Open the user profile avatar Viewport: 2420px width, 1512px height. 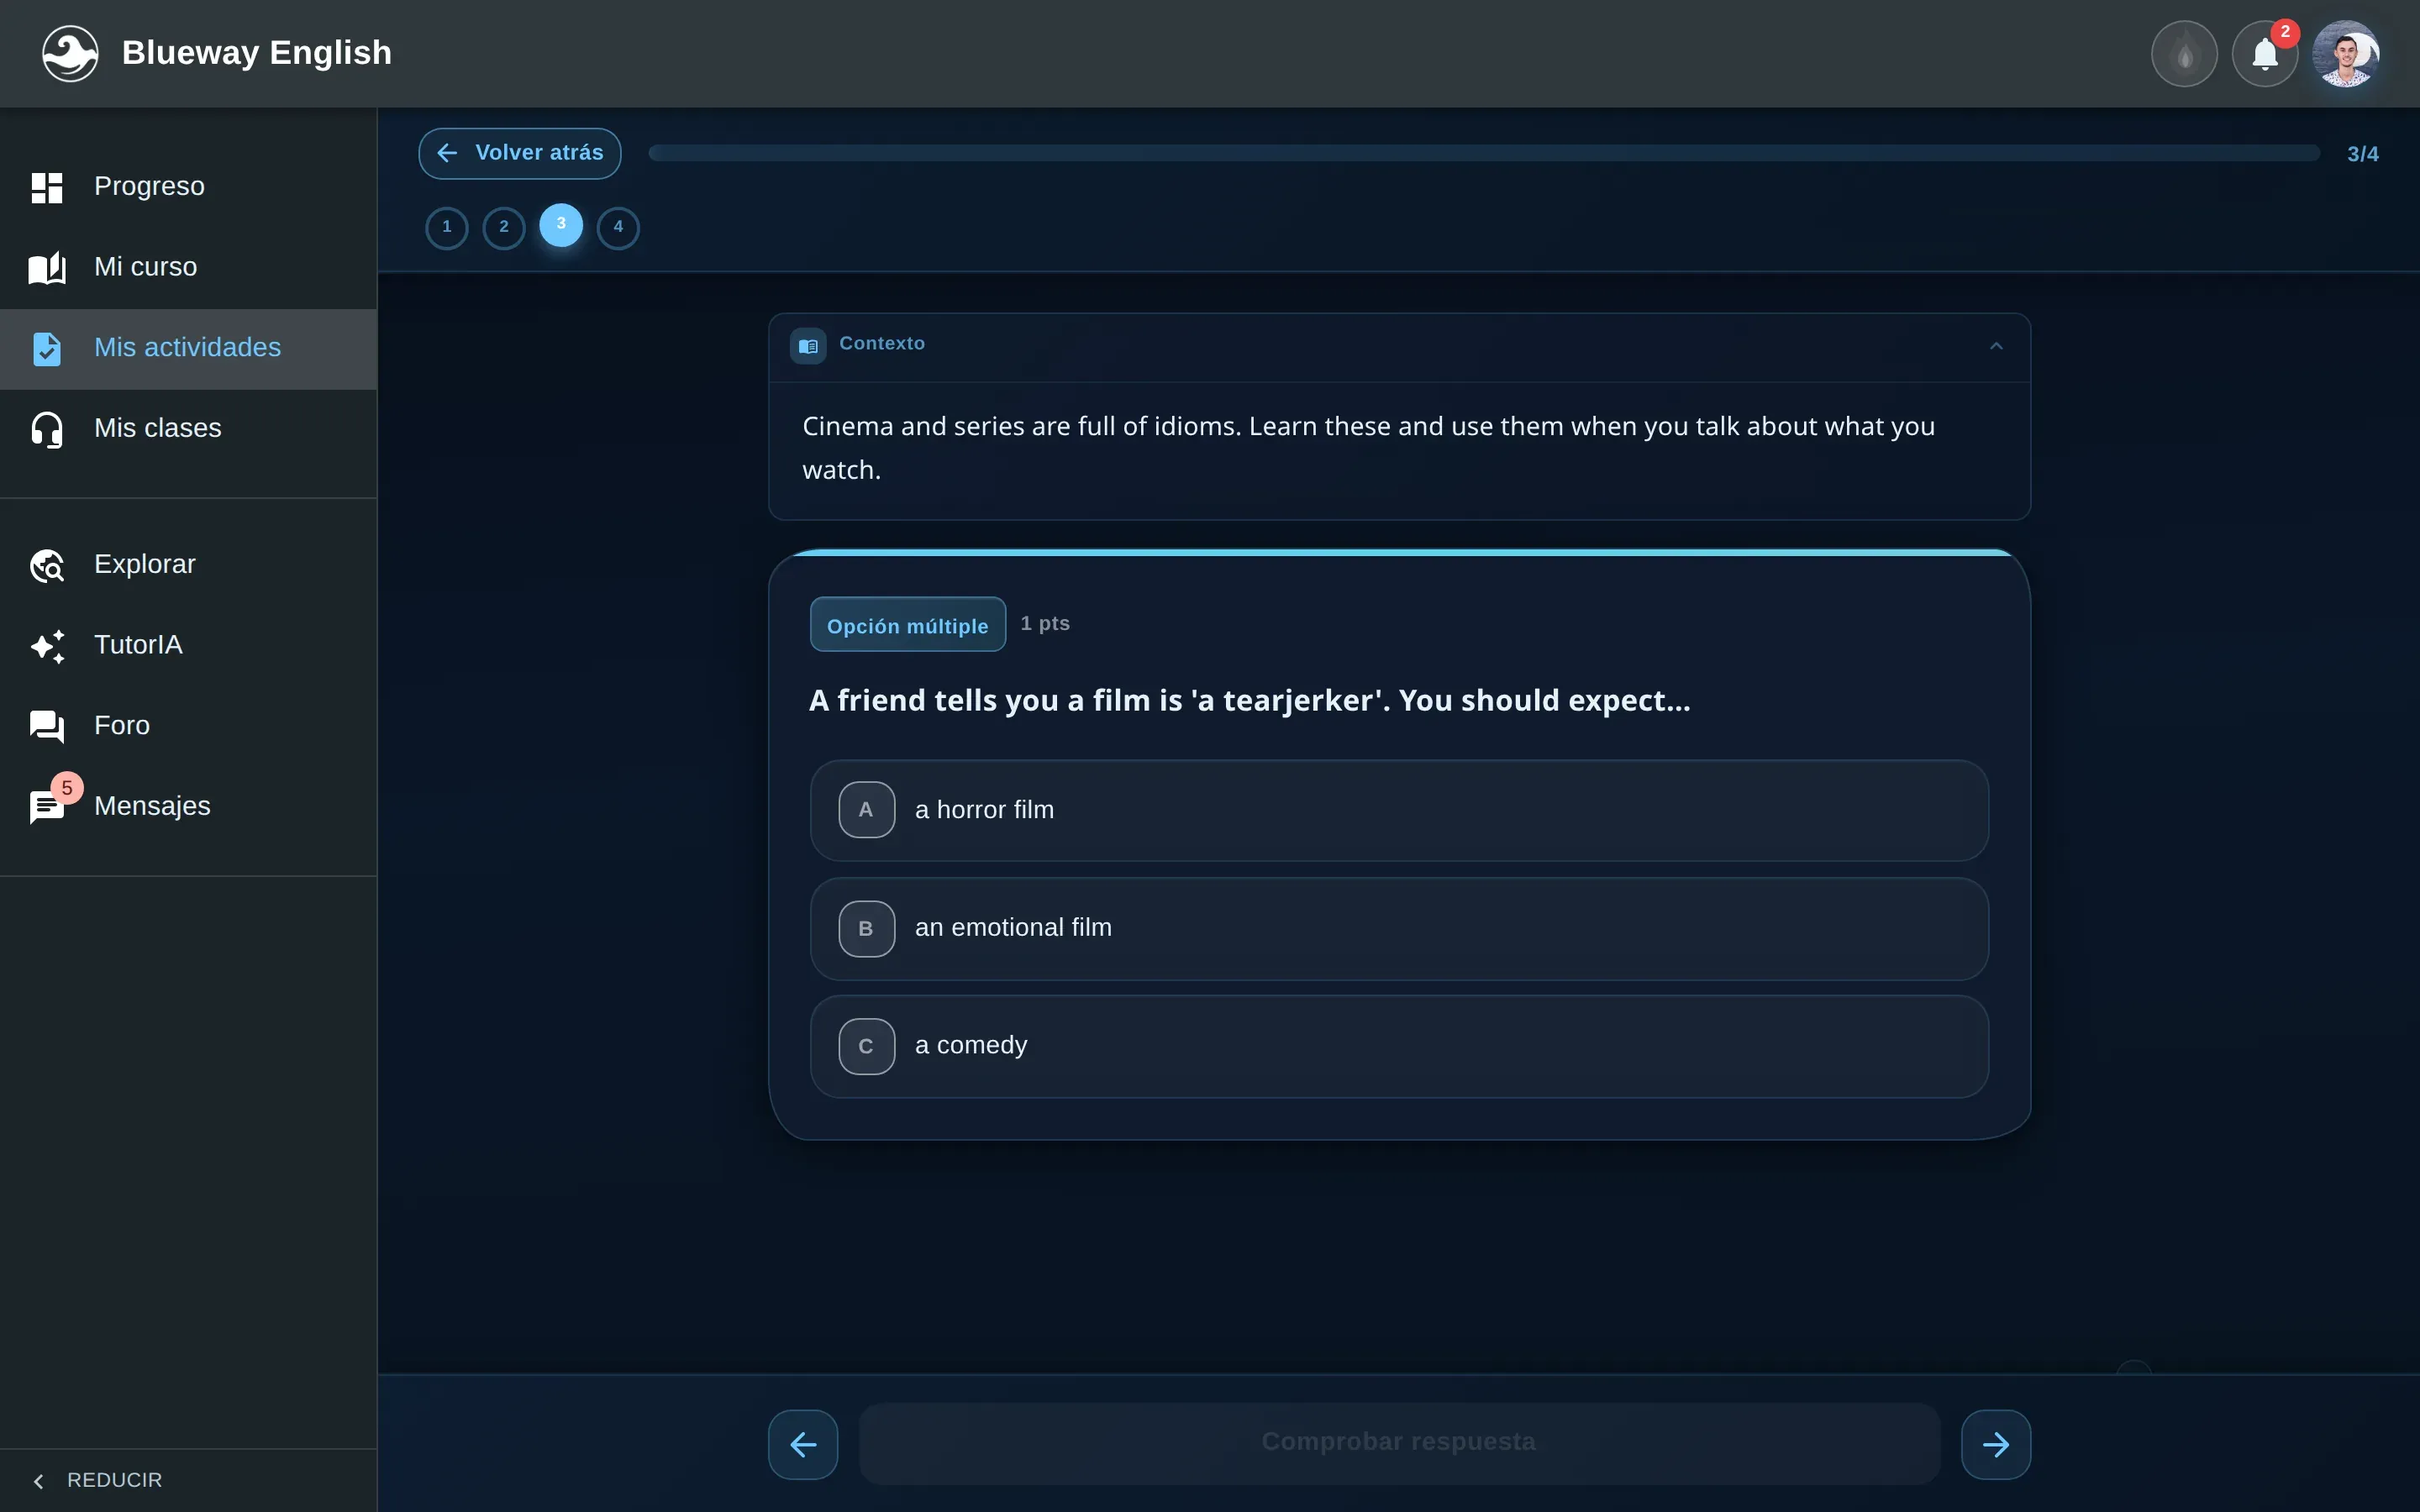pyautogui.click(x=2346, y=54)
